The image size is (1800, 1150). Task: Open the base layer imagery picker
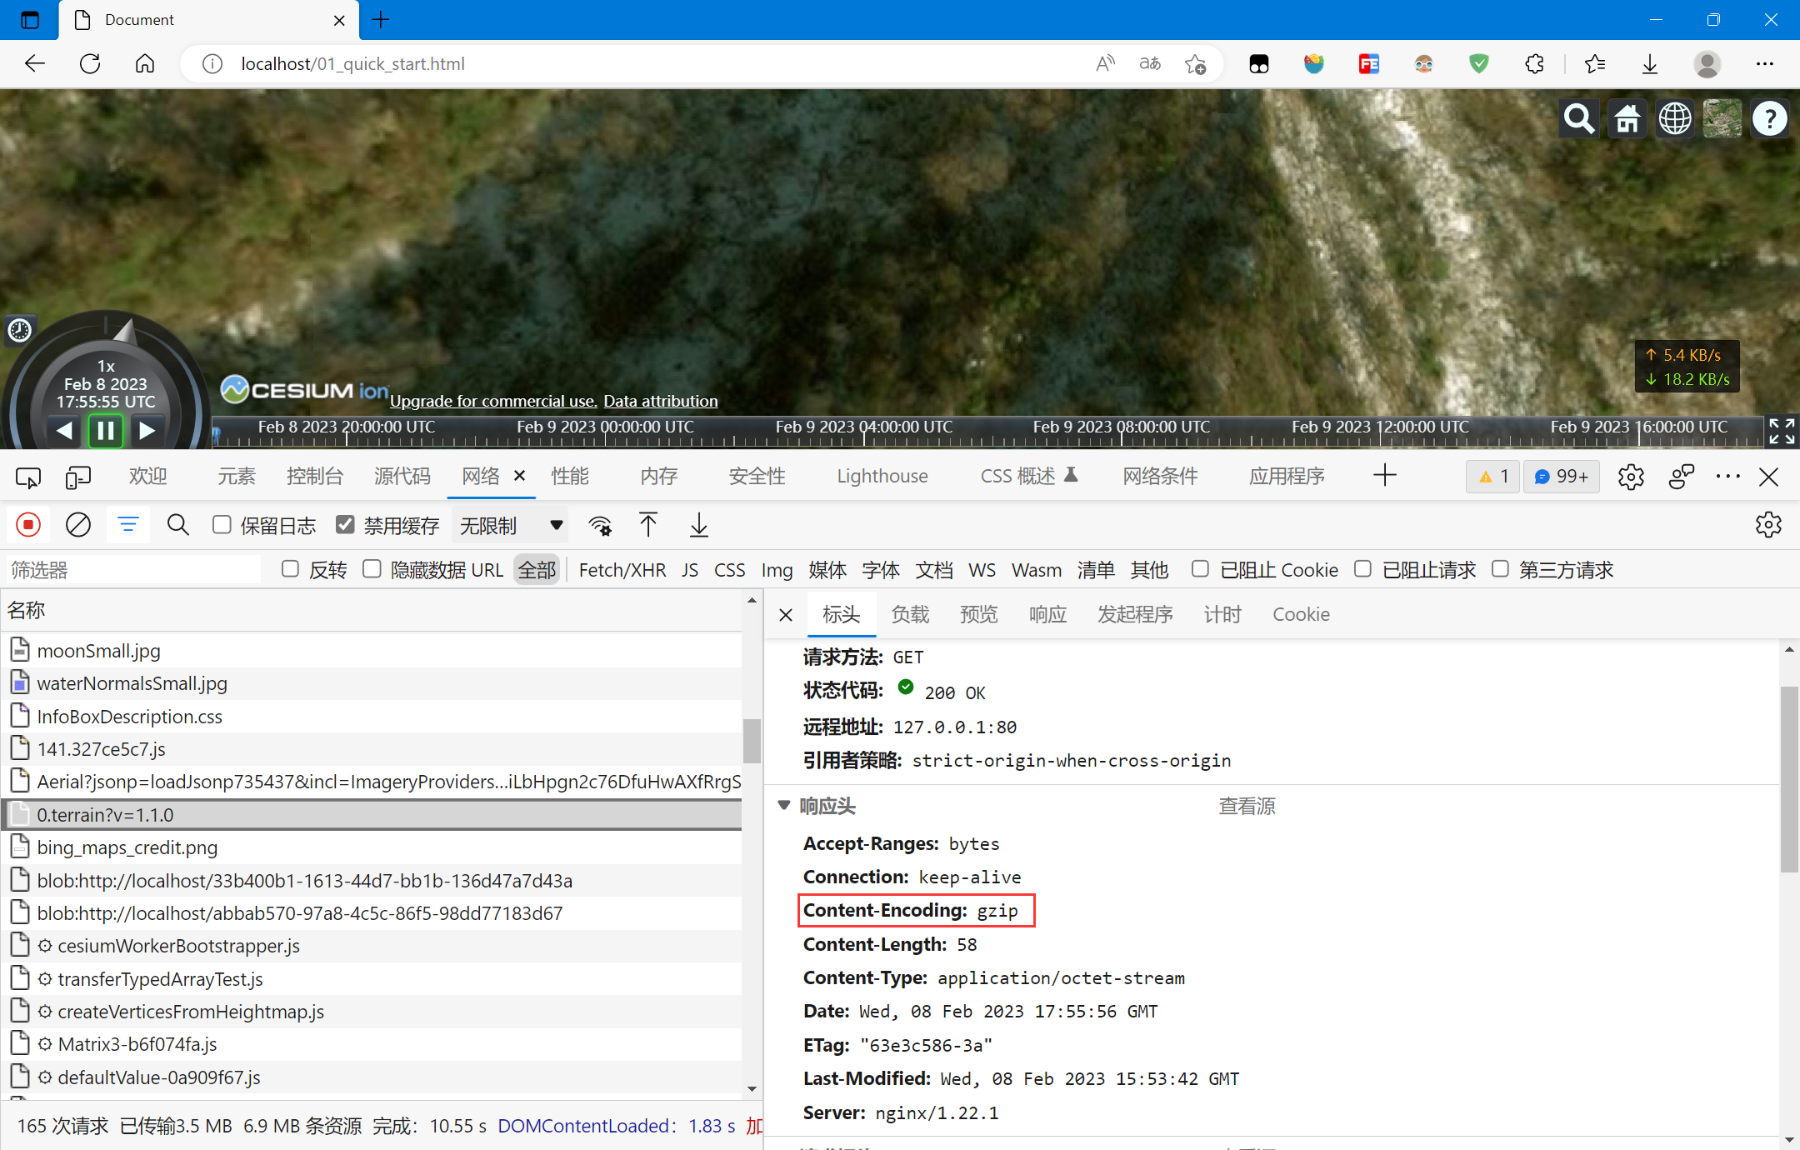(1722, 118)
